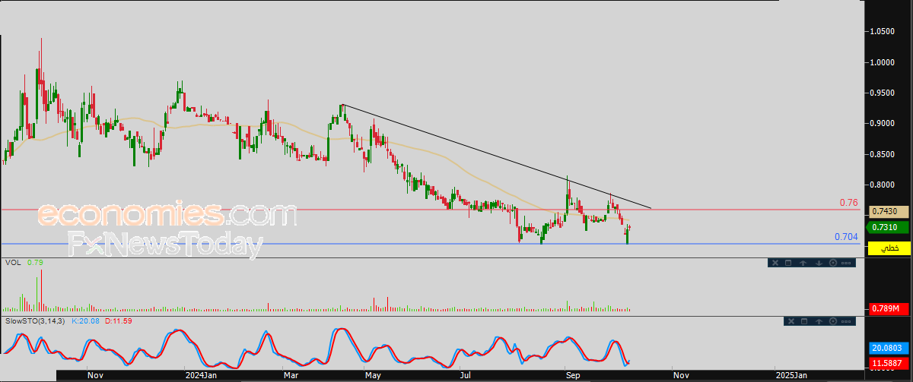Click the Nov label at timeline start
Viewport: 913px width, 382px height.
[95, 375]
